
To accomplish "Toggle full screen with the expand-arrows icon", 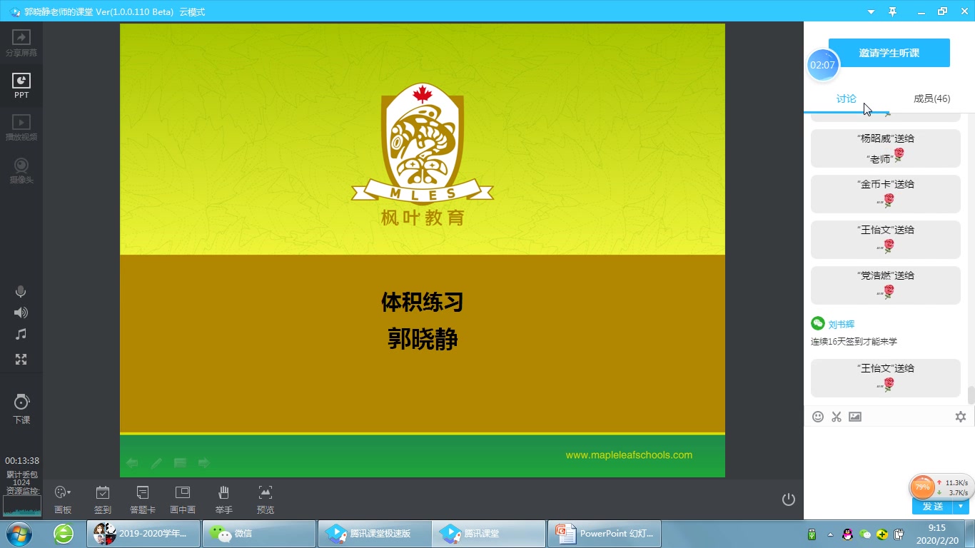I will 21,359.
